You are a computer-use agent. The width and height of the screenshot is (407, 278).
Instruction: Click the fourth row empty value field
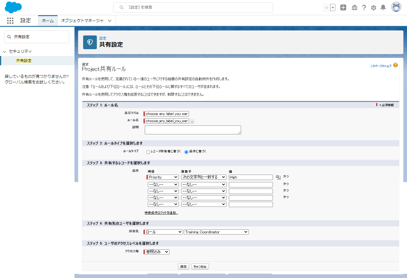pos(251,198)
